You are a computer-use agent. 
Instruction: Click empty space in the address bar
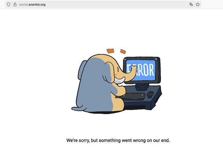117,5
